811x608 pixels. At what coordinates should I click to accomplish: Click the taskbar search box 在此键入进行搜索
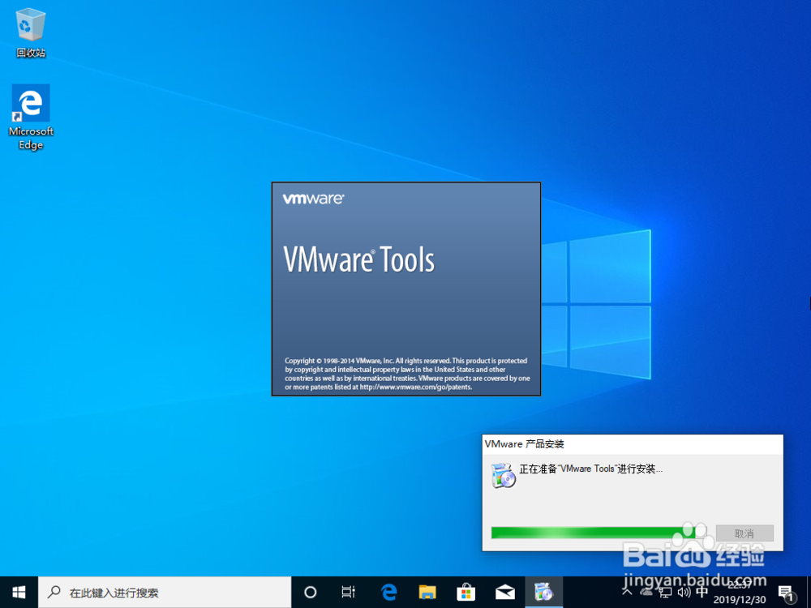pyautogui.click(x=165, y=593)
